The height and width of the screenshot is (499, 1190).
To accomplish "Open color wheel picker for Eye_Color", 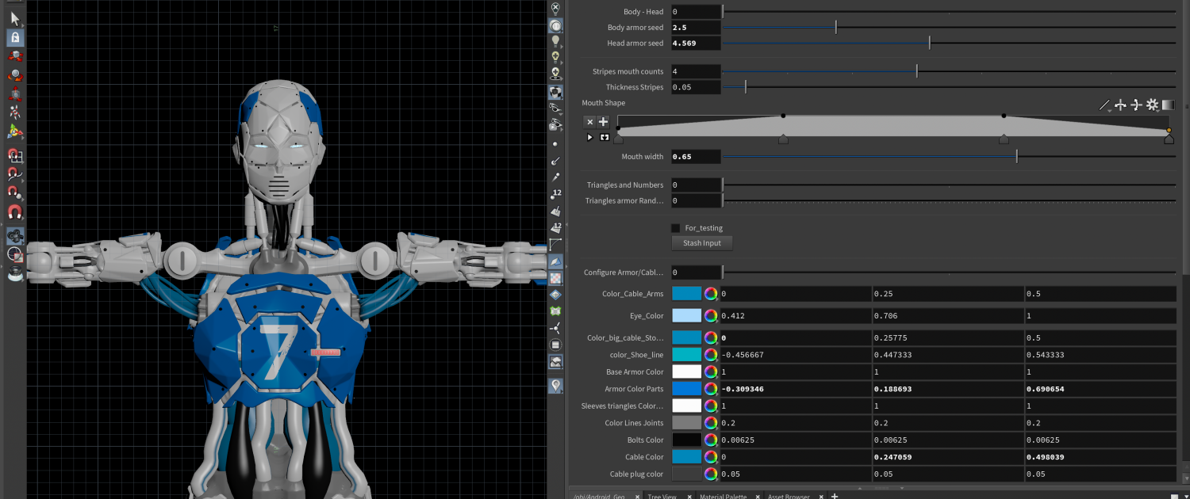I will pyautogui.click(x=711, y=316).
